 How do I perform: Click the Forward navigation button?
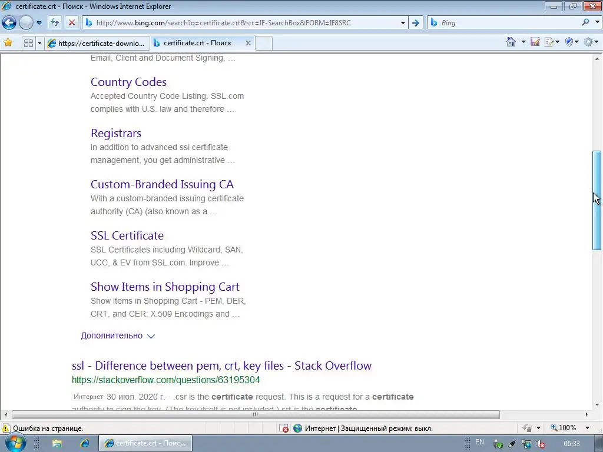point(26,23)
